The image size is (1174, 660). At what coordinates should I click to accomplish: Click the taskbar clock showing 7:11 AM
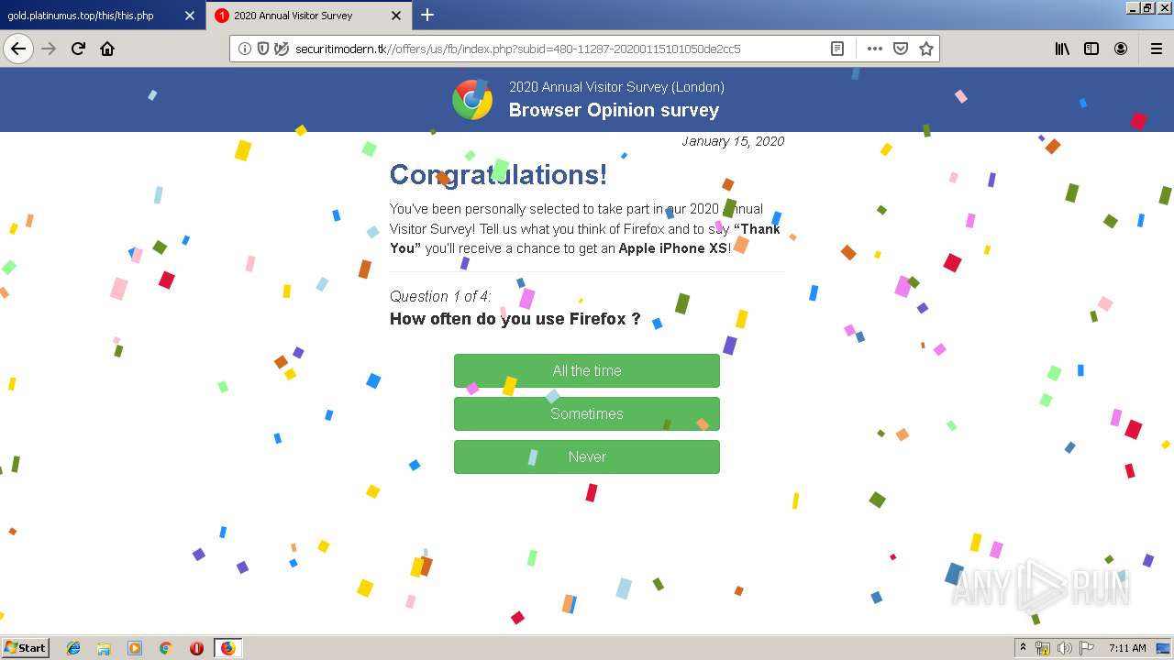1127,648
